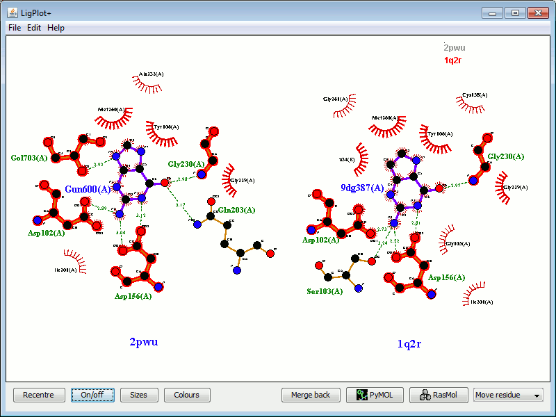Select the red 1q2r legend entry
The width and height of the screenshot is (556, 417).
[453, 60]
